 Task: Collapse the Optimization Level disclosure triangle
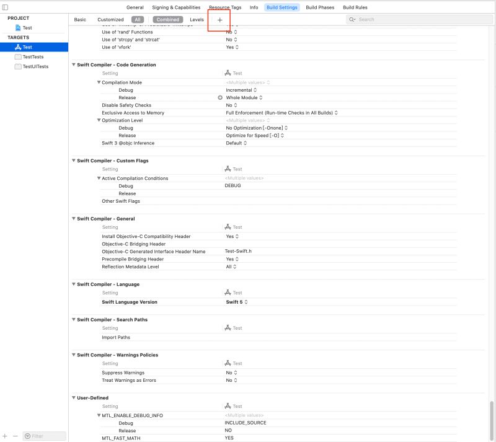click(99, 120)
